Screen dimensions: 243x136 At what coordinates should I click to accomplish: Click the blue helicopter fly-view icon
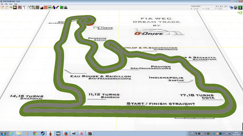[231, 8]
